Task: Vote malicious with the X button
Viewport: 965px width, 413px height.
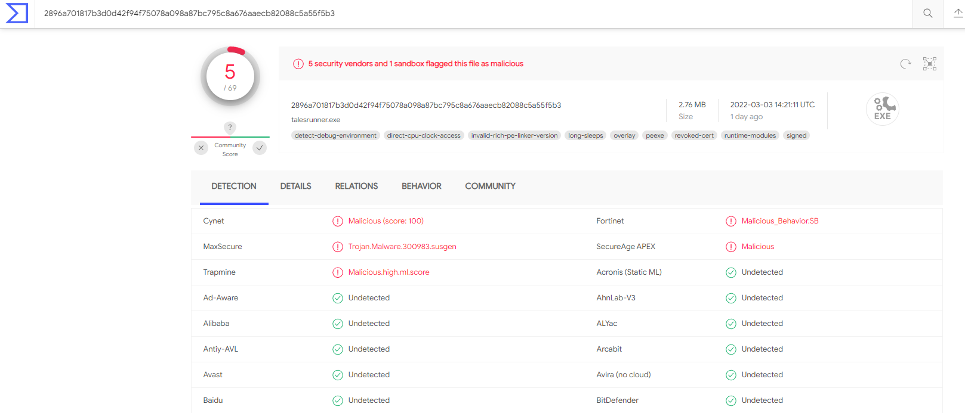Action: pyautogui.click(x=201, y=148)
